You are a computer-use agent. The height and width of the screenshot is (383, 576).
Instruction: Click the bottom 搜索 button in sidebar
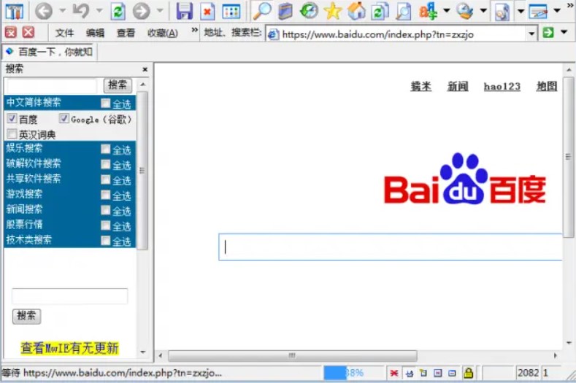coord(26,316)
